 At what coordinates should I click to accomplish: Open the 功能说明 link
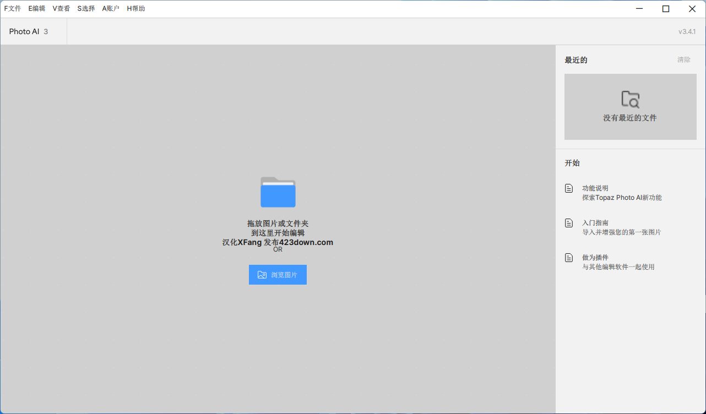(595, 188)
